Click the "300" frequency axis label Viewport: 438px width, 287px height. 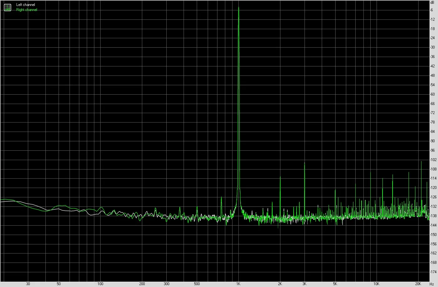click(166, 284)
